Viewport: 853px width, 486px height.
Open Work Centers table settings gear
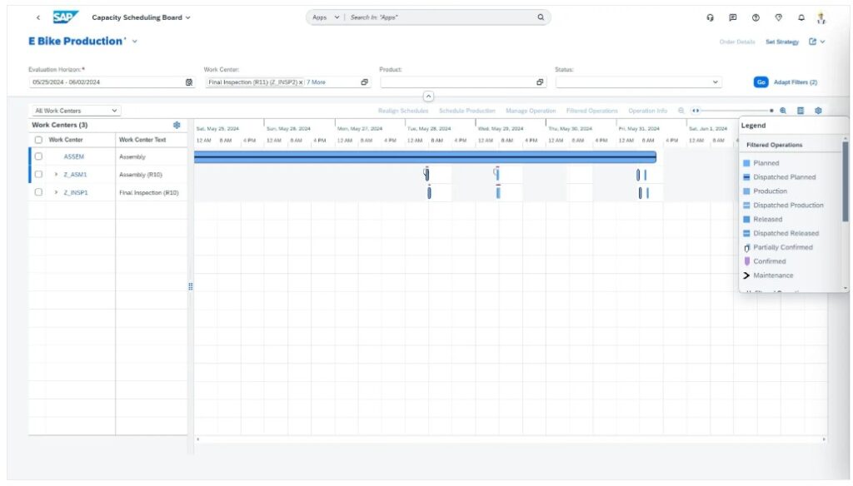tap(177, 125)
